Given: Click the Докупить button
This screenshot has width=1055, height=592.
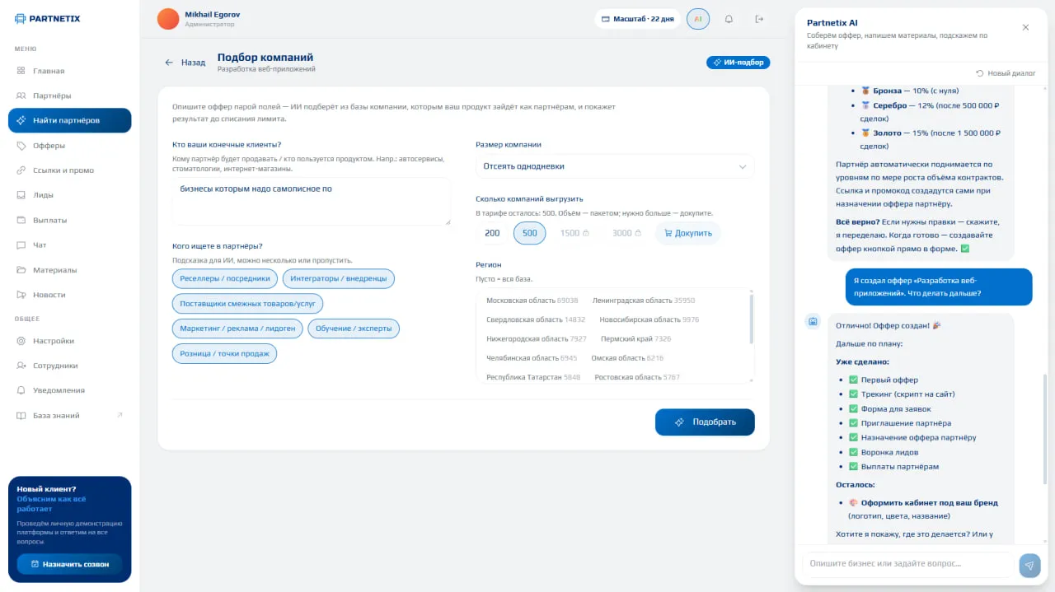Looking at the screenshot, I should click(688, 233).
